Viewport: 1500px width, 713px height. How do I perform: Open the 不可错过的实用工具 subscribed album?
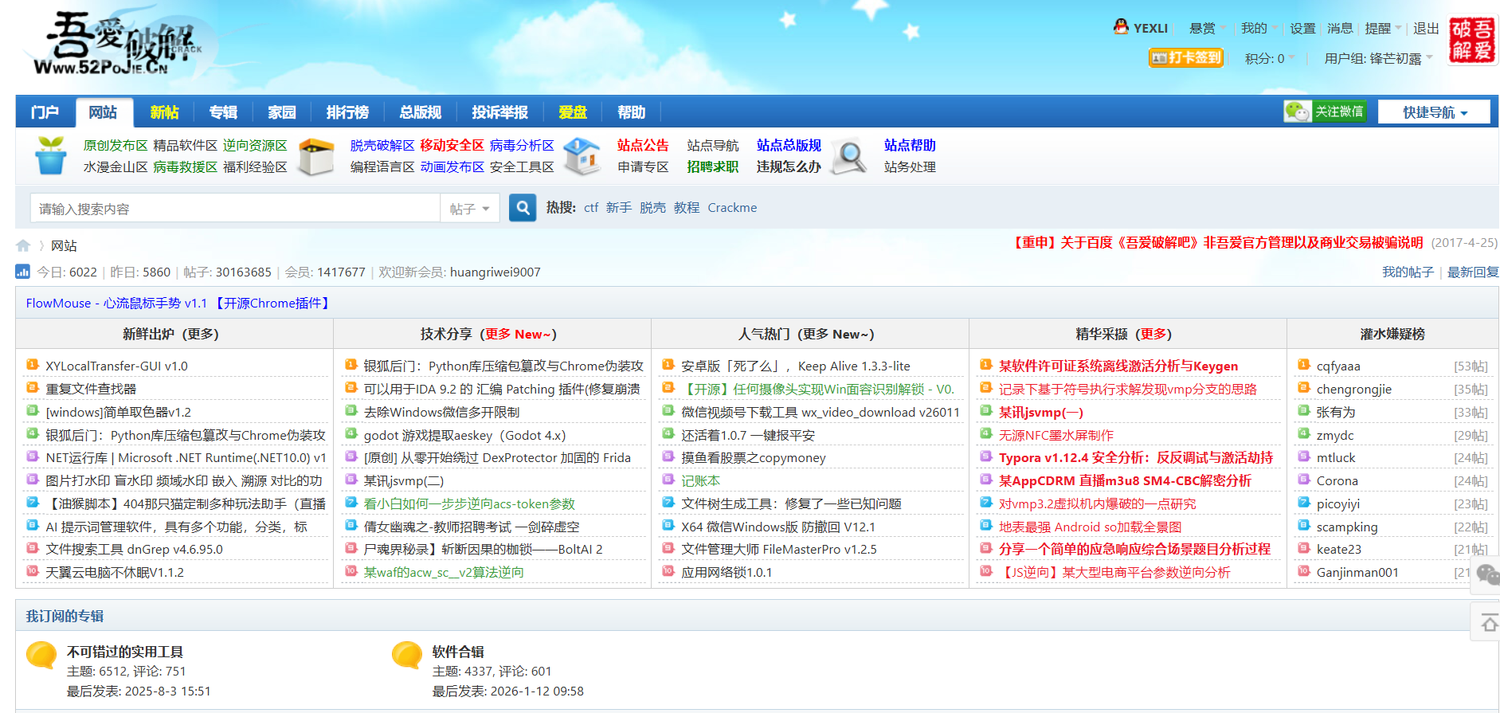125,652
